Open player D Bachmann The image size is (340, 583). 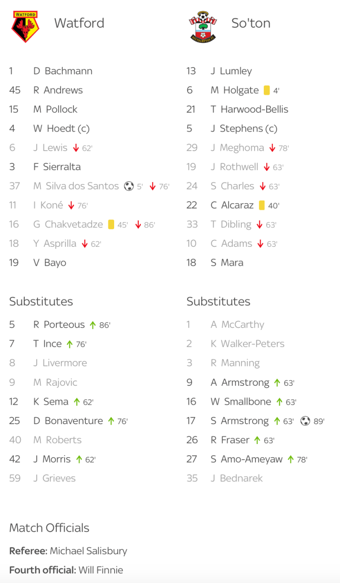[63, 71]
